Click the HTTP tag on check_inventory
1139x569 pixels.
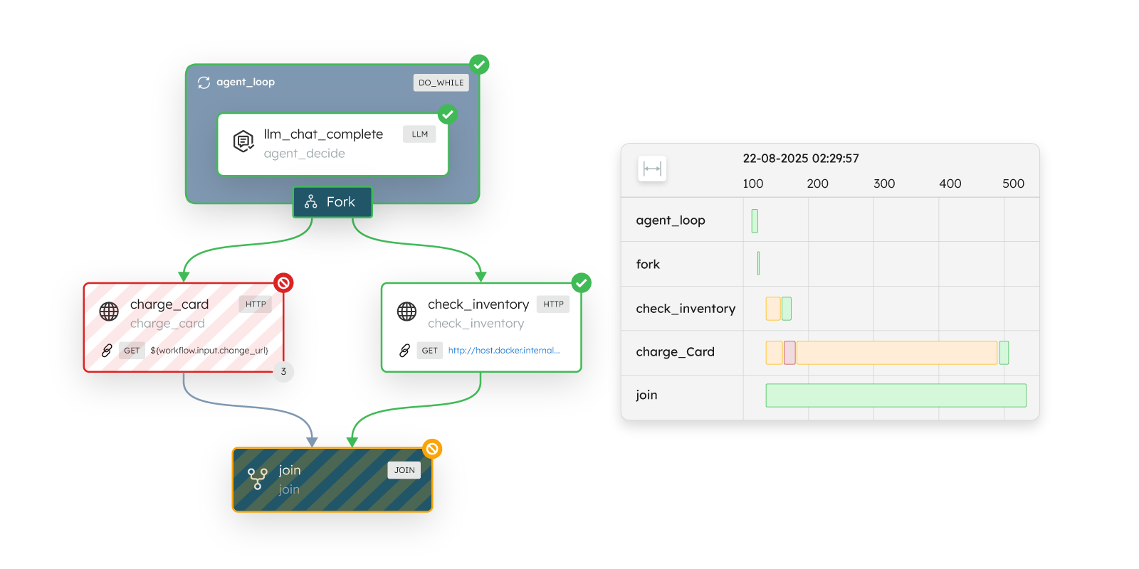click(553, 304)
